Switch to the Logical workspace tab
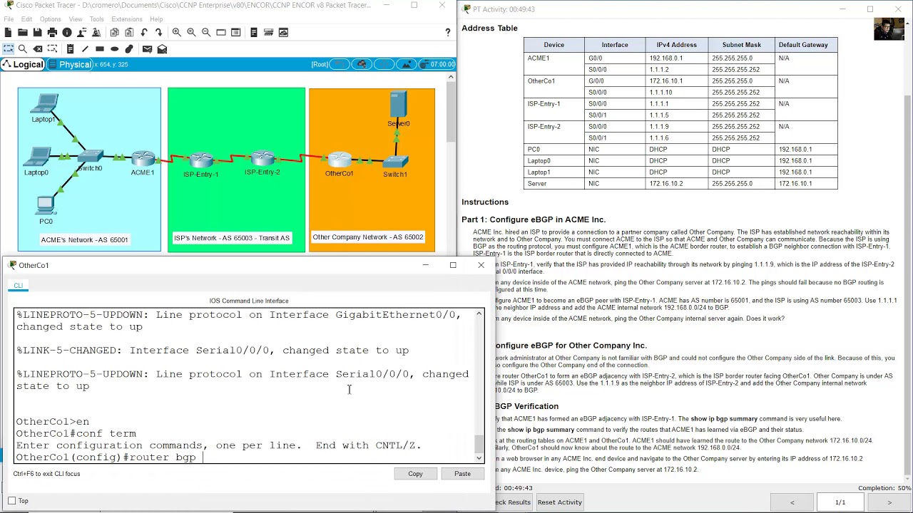 [x=23, y=64]
